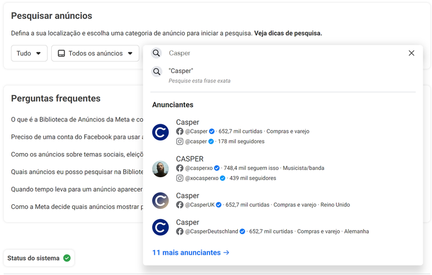Select the Casper Compras e varejo advertiser name
Image resolution: width=432 pixels, height=275 pixels.
tap(187, 122)
